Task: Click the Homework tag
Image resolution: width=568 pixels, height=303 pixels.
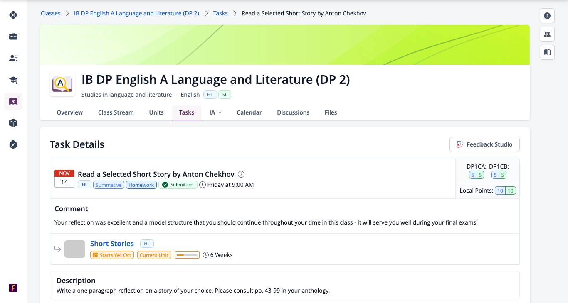Action: [141, 185]
